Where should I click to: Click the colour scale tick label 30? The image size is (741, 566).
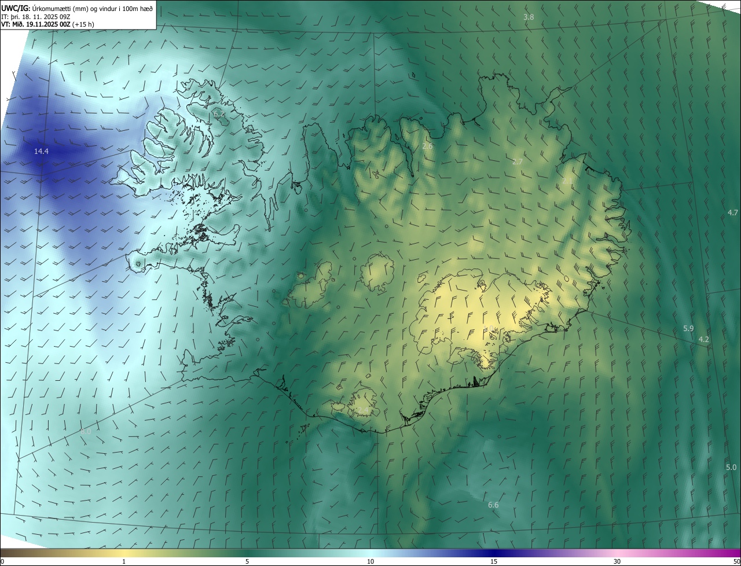pyautogui.click(x=617, y=562)
